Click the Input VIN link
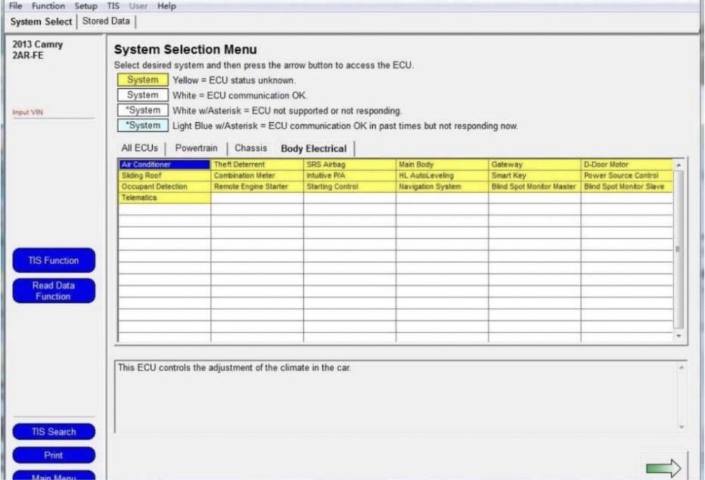 tap(27, 112)
